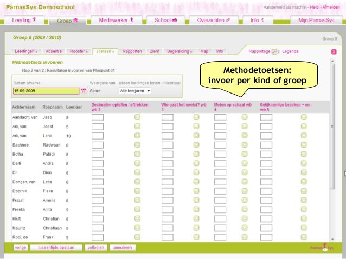Click Frank's score field for Gelijknamige breuken

pyautogui.click(x=266, y=237)
